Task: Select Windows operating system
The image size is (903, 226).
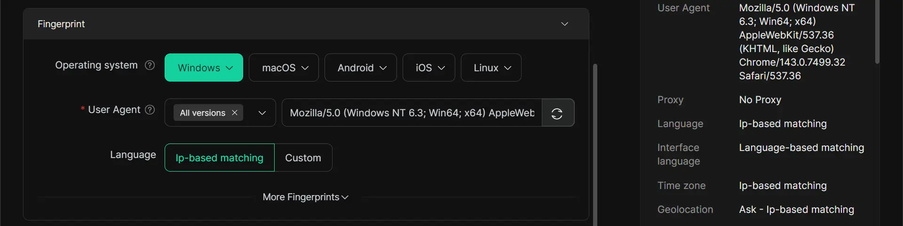Action: point(199,68)
